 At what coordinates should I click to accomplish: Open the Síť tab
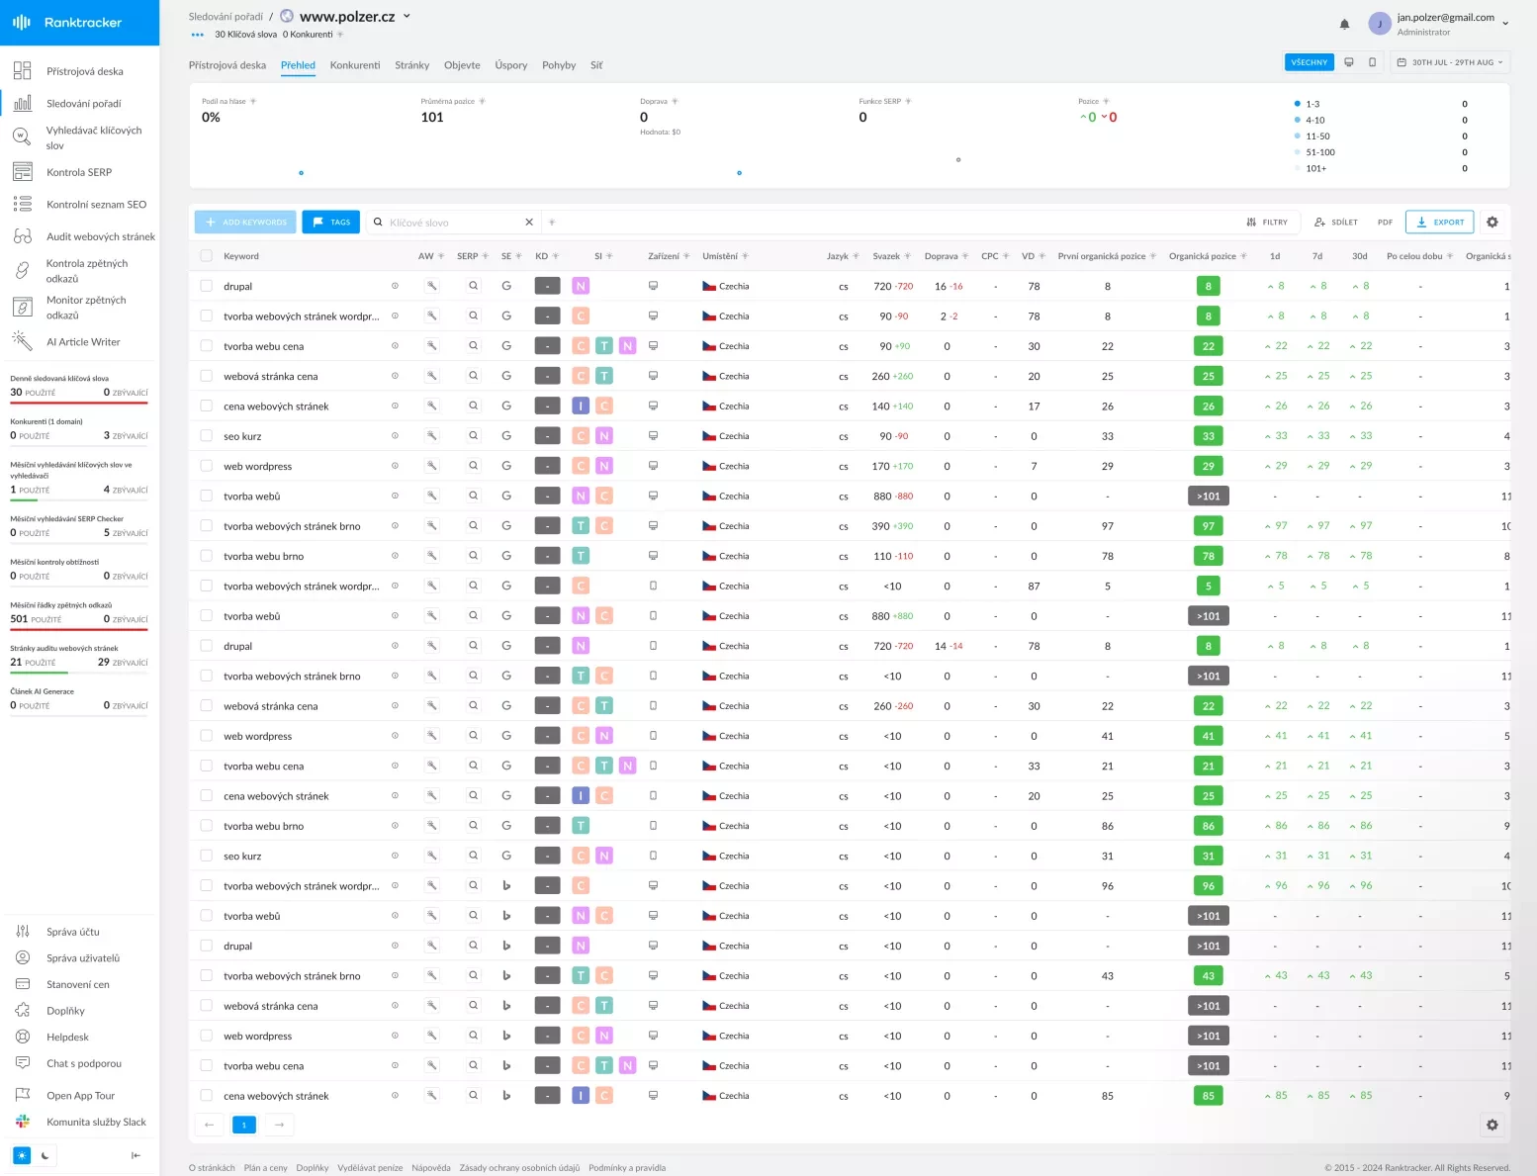[596, 65]
